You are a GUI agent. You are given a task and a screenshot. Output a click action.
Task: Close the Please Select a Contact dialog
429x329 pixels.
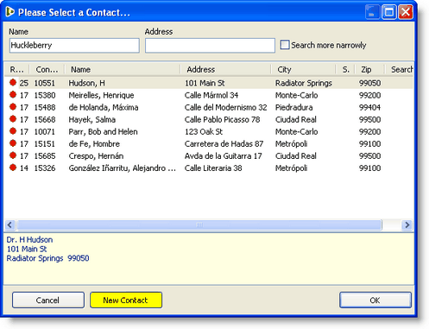pyautogui.click(x=406, y=12)
